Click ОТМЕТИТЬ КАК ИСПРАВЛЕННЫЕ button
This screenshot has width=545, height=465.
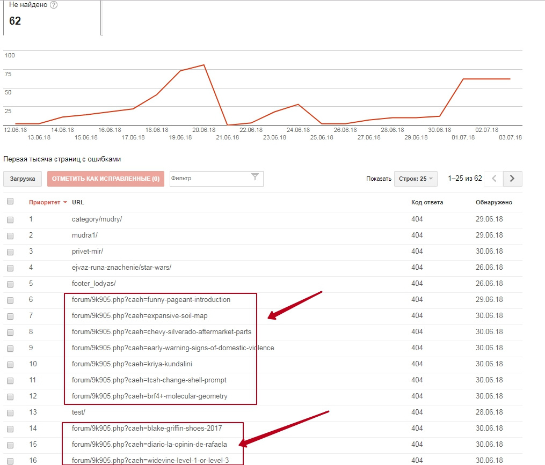[x=106, y=179]
